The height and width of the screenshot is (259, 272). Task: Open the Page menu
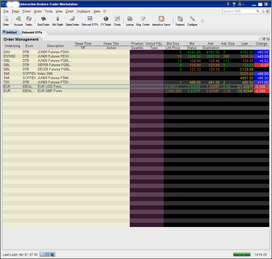[x=16, y=11]
